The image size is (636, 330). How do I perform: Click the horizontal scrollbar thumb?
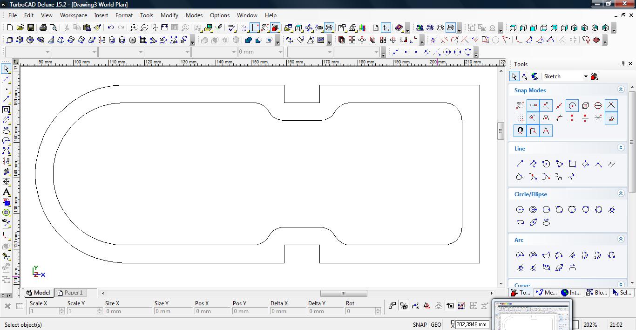tap(343, 293)
